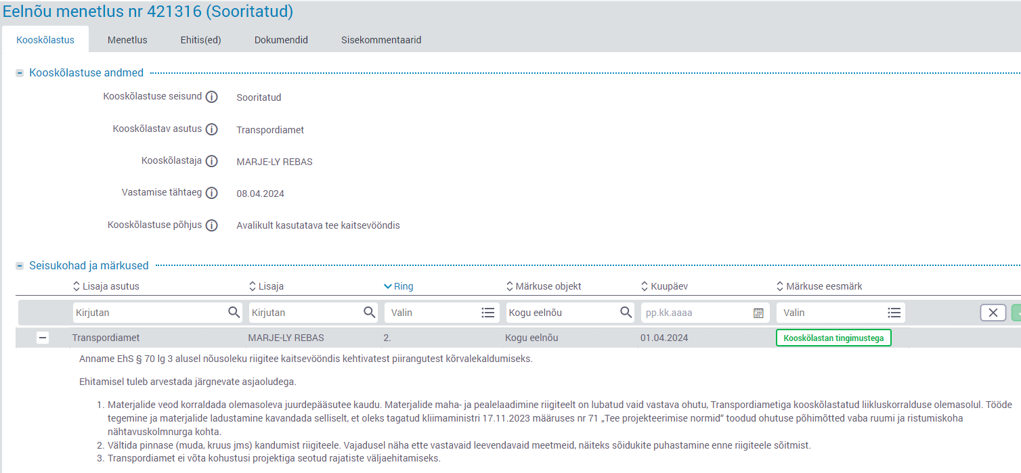Sort by Lisaja asutus column
Screen dimensions: 1021x473
106,286
